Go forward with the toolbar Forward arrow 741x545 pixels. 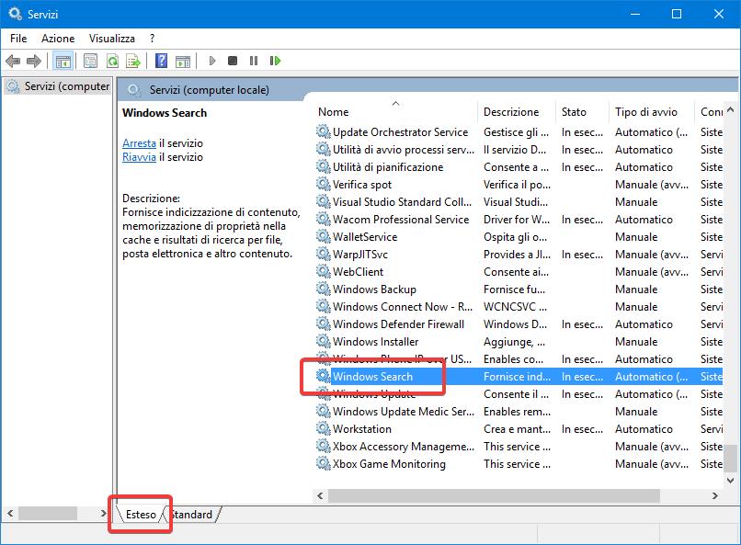[34, 61]
